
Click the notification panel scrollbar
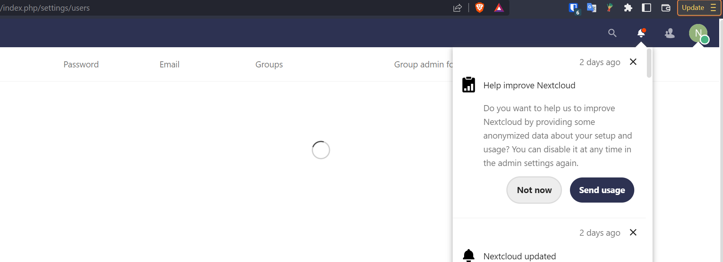649,63
